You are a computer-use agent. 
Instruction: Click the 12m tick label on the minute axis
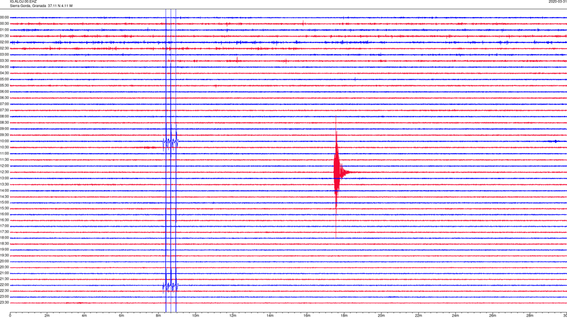pyautogui.click(x=233, y=316)
